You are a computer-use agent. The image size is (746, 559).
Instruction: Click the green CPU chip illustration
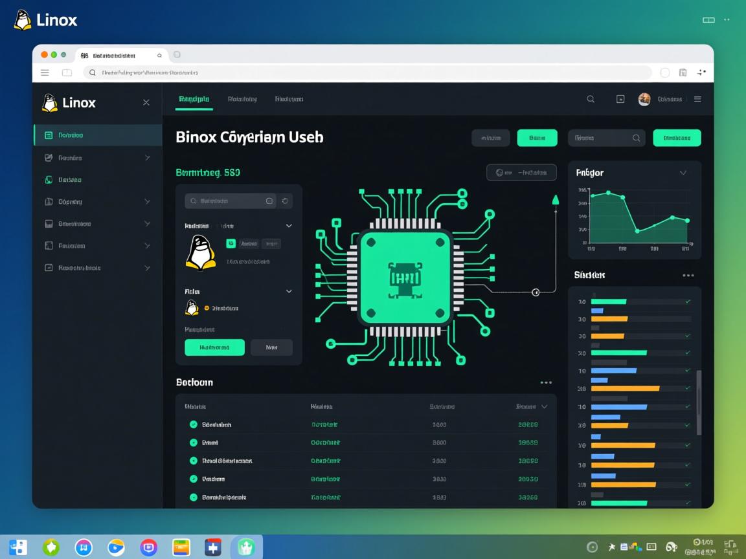coord(405,278)
